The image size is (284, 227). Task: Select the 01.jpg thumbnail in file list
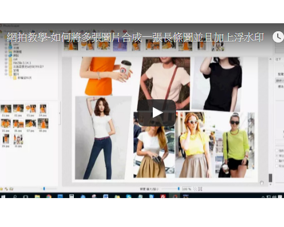tap(6, 110)
